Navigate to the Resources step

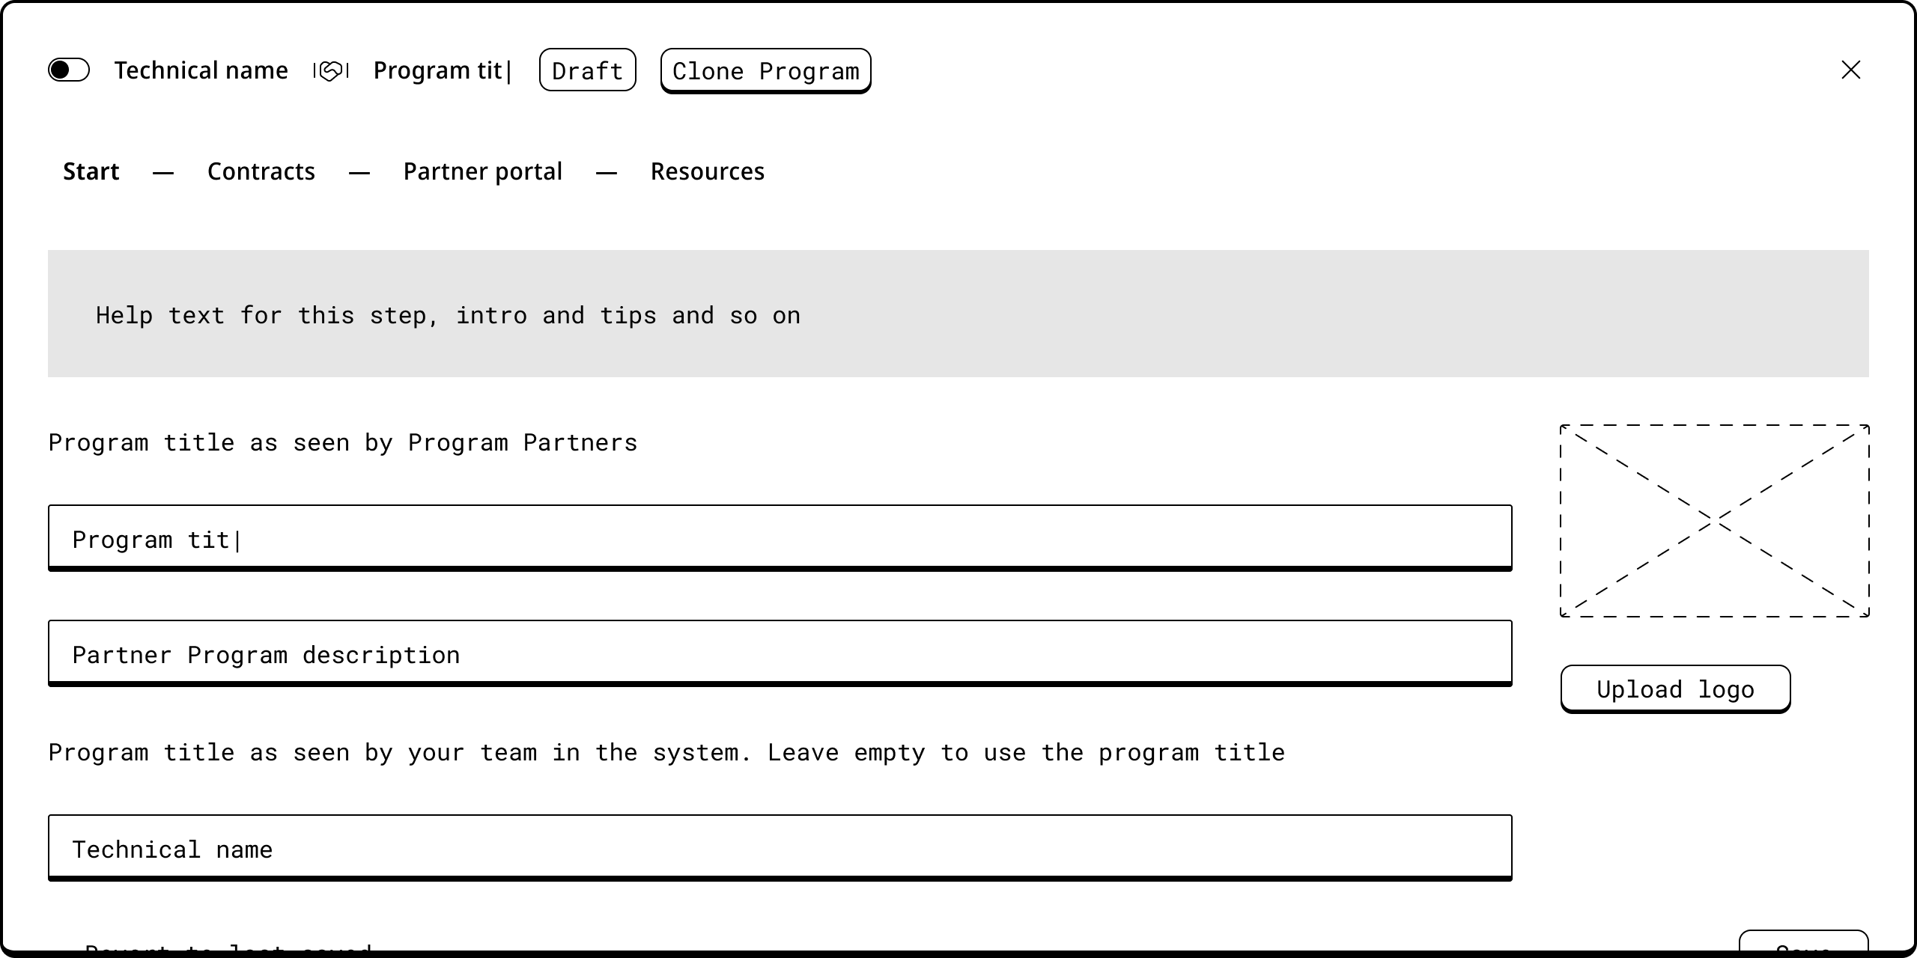707,171
